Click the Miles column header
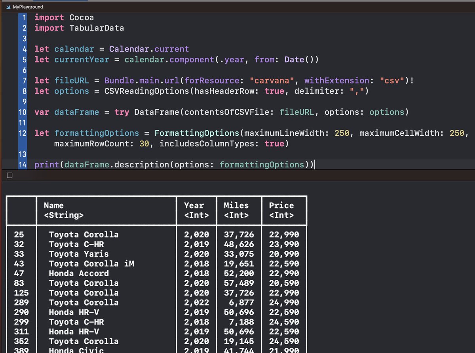The height and width of the screenshot is (353, 475). pyautogui.click(x=236, y=205)
